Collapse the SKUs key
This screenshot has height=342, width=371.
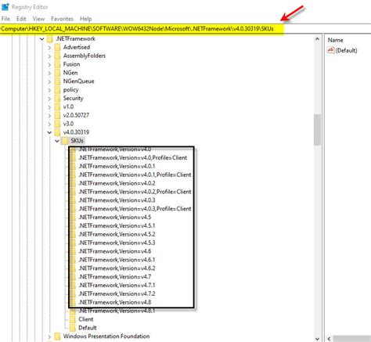(x=57, y=141)
